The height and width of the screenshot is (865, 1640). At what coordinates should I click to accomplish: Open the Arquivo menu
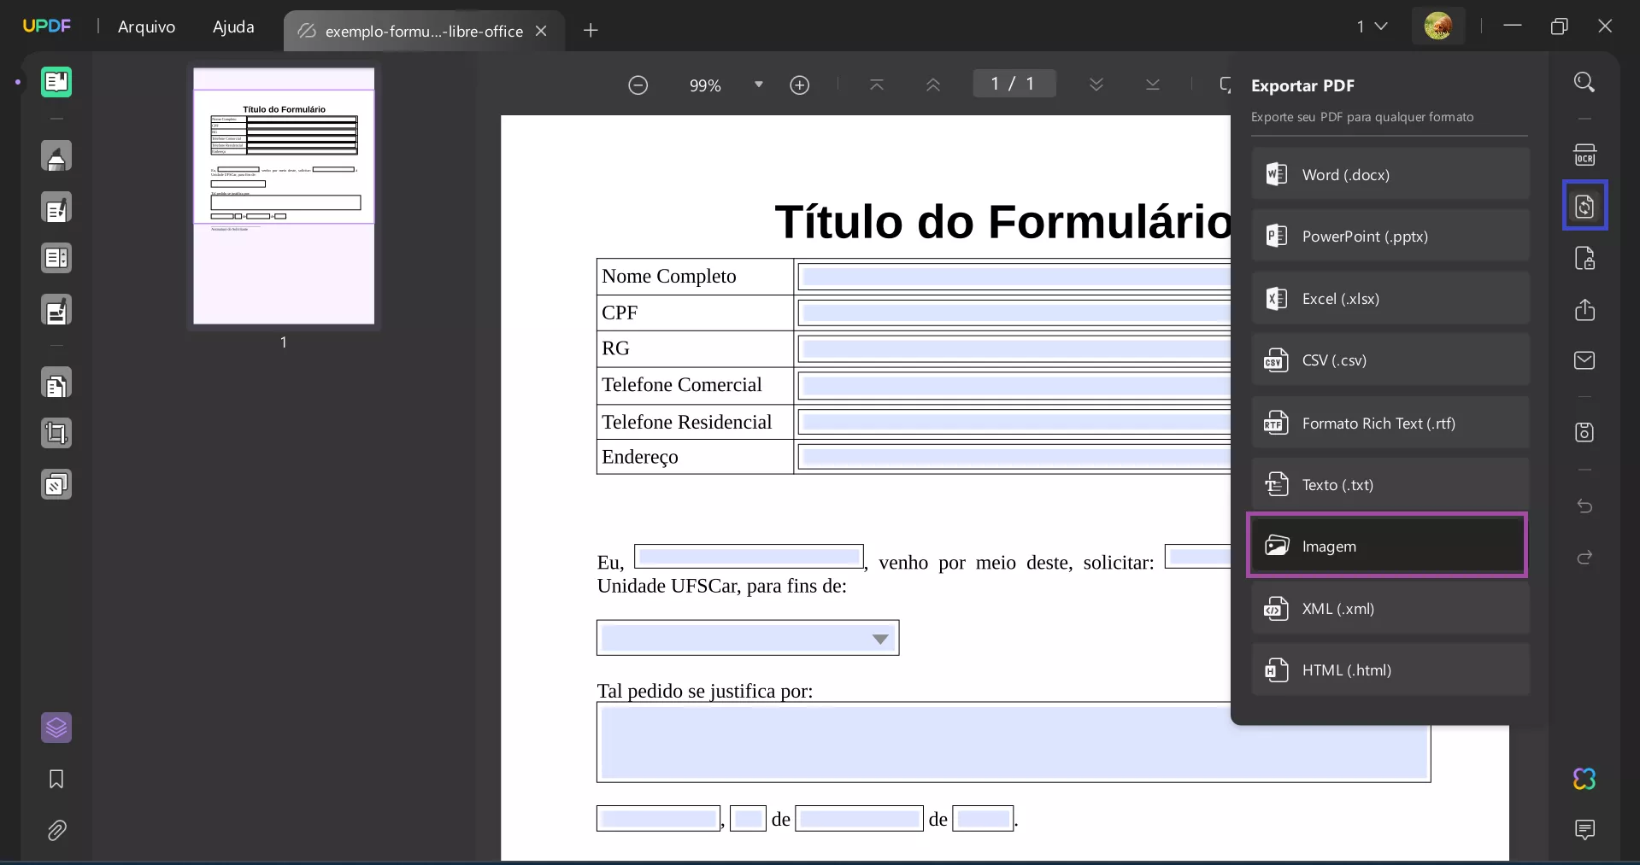click(x=146, y=26)
